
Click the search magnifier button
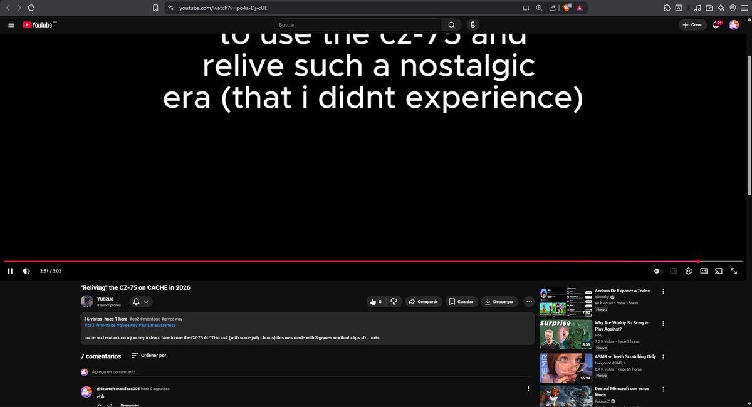point(451,24)
